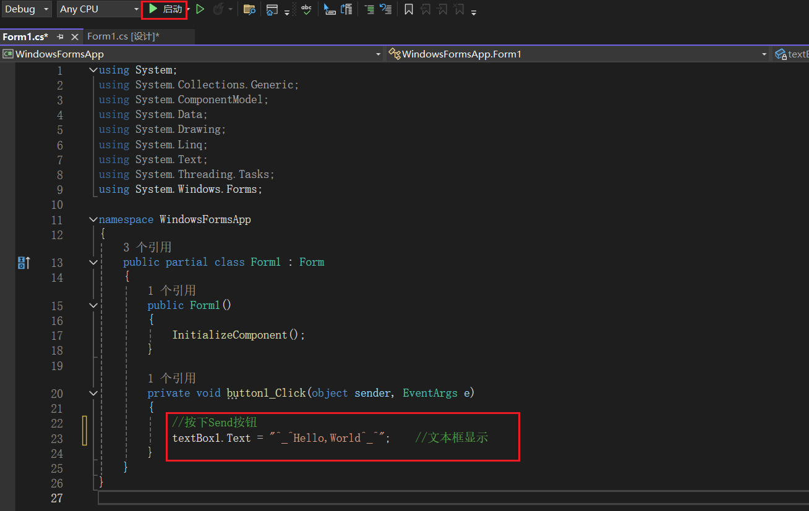Click the green 启动 start debugging button
Image resolution: width=809 pixels, height=511 pixels.
click(165, 9)
